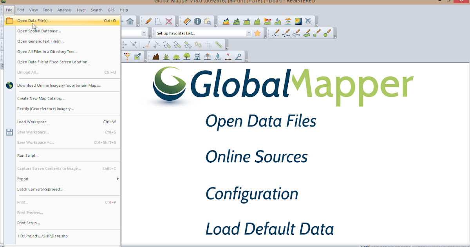Open the File menu
Image resolution: width=470 pixels, height=247 pixels.
(9, 10)
